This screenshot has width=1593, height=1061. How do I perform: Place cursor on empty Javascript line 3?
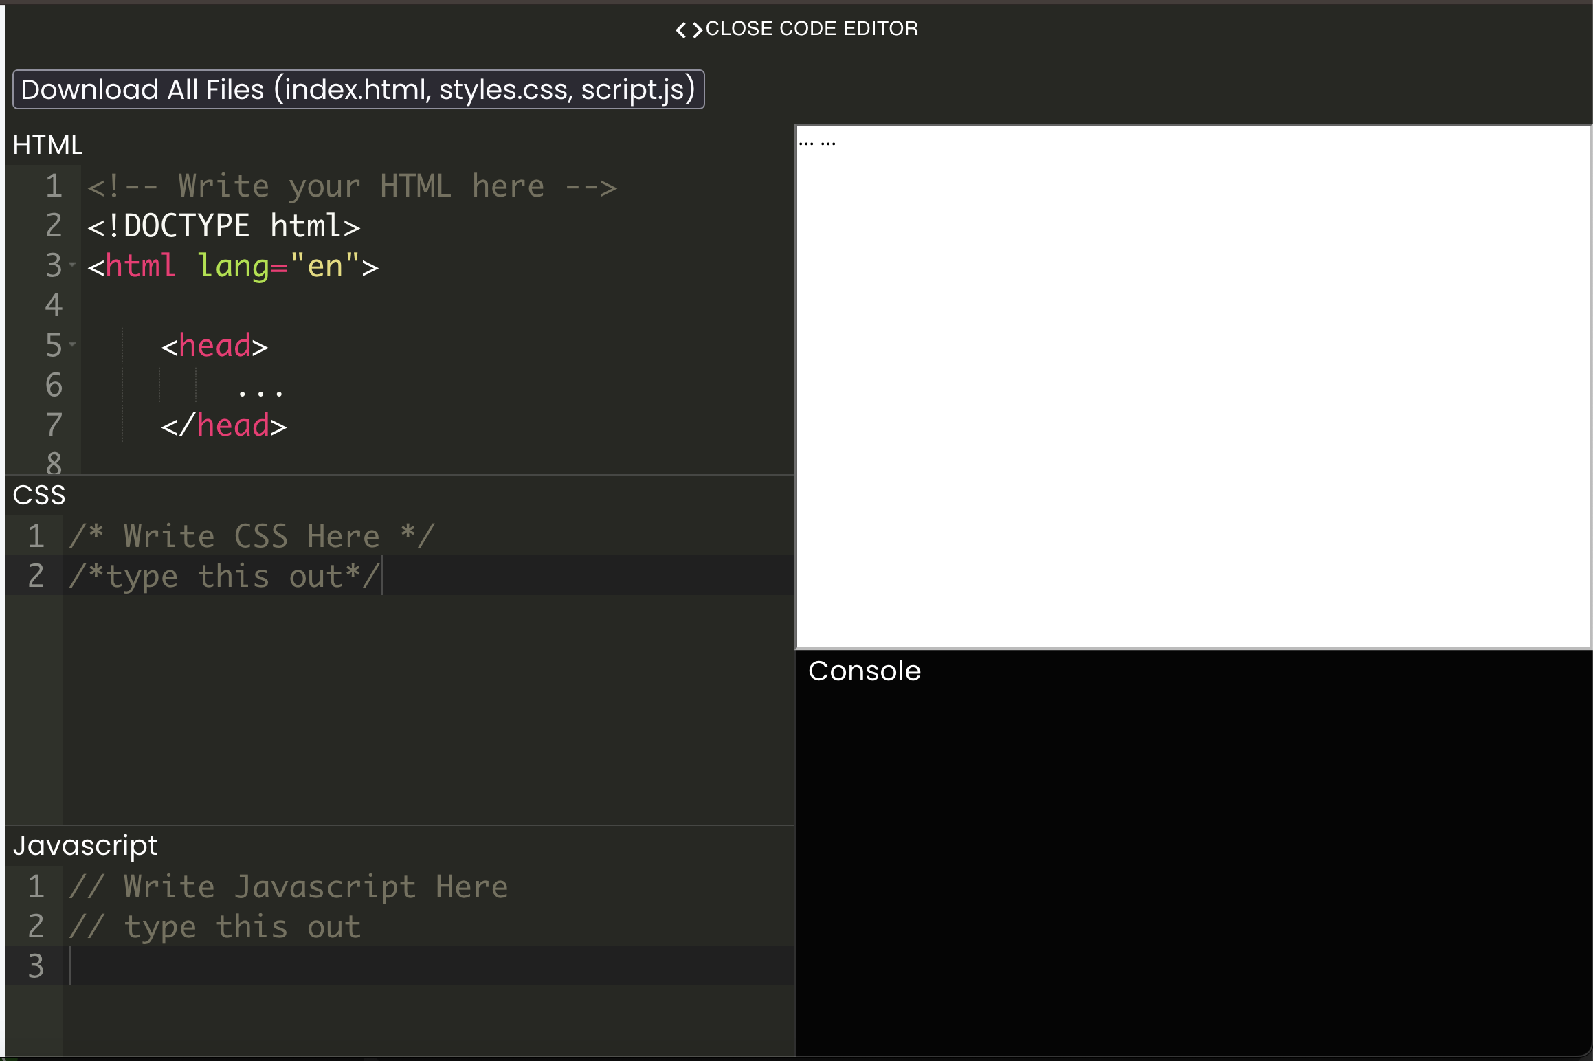430,965
